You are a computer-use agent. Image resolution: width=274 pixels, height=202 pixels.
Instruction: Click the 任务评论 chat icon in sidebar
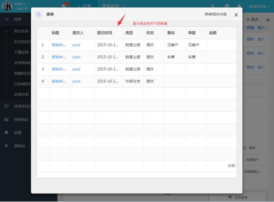point(6,106)
